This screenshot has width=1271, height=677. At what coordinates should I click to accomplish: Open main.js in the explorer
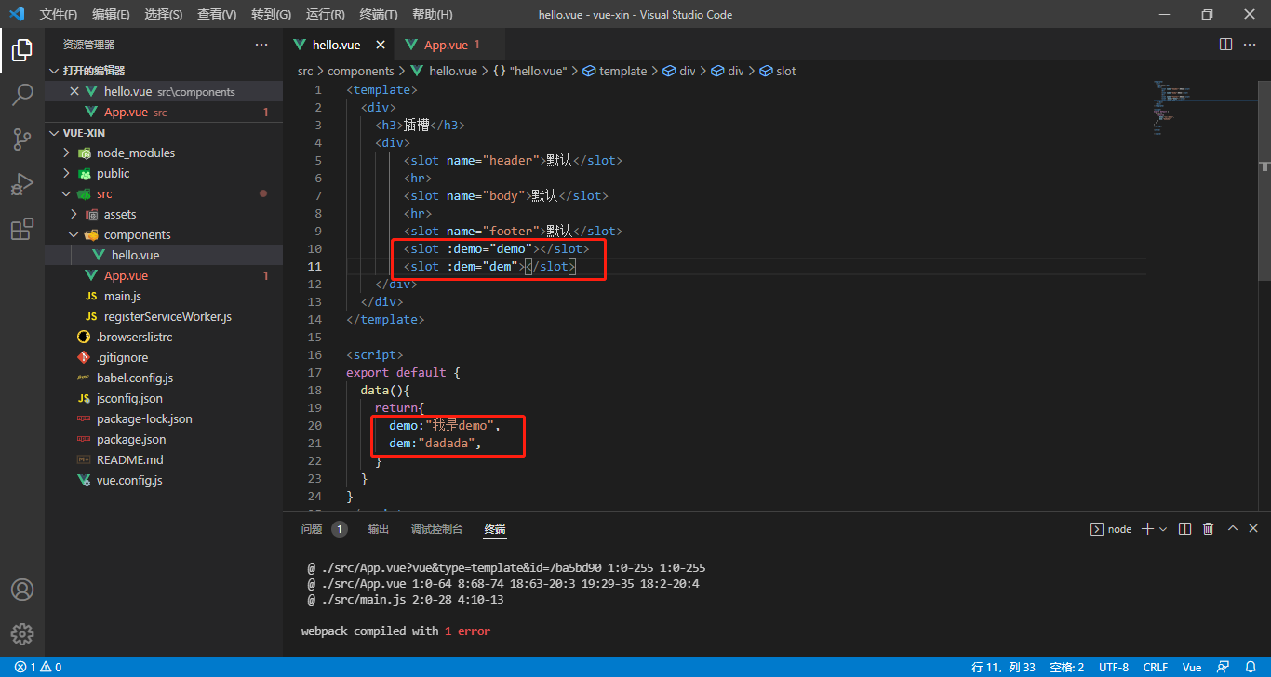[164, 296]
